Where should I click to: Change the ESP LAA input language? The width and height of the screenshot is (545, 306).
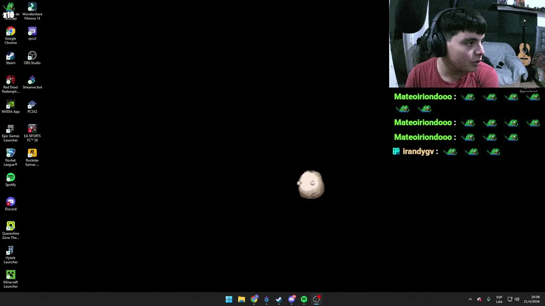499,299
